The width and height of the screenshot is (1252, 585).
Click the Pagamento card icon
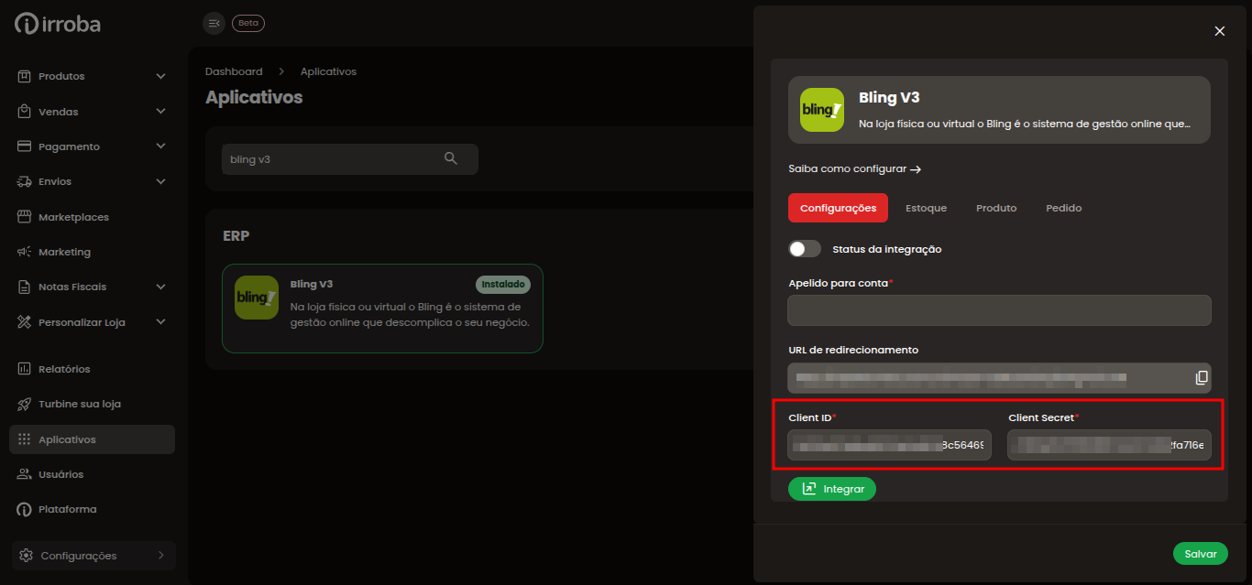(25, 146)
